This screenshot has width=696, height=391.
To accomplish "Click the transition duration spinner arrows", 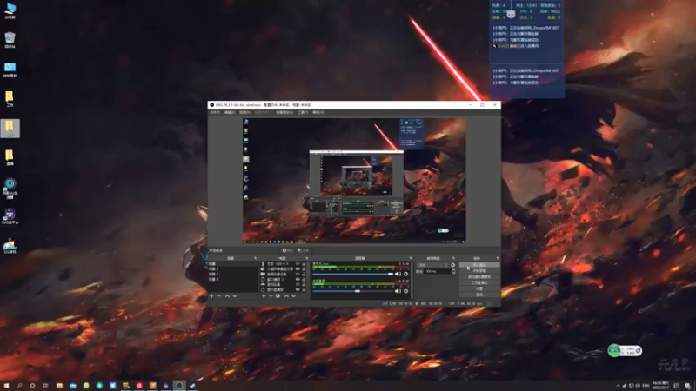I will click(453, 271).
